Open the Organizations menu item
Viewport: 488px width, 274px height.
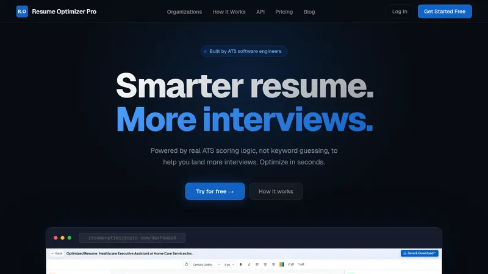click(184, 12)
